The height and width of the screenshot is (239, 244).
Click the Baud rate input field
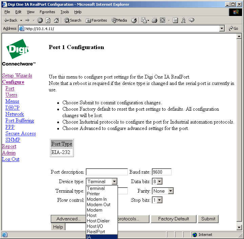[x=162, y=172]
